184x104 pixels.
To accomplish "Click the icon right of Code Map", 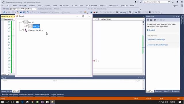I will tap(130, 12).
